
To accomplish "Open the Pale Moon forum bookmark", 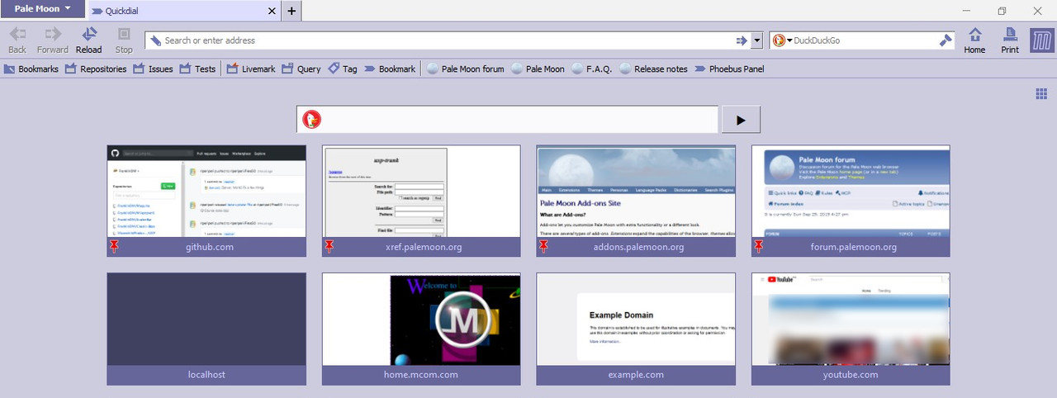I will click(x=465, y=69).
